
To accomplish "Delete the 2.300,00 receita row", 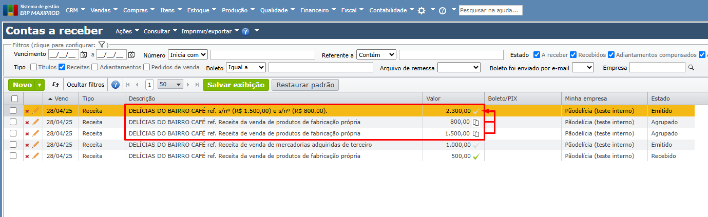I will pos(27,111).
